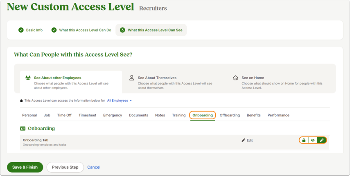The image size is (350, 176).
Task: Set Onboarding Tab to edit access (pencil icon)
Action: 322,140
